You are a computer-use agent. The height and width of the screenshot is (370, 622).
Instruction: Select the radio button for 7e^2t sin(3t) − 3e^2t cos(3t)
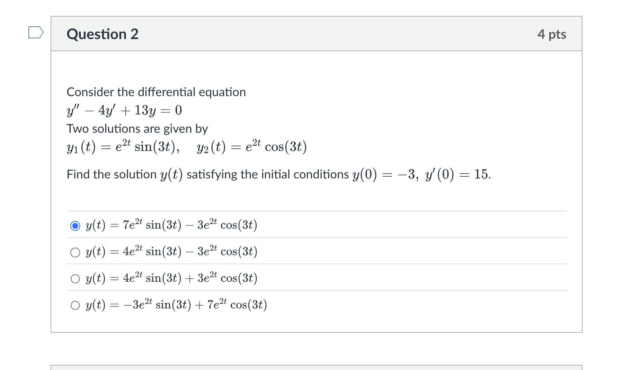tap(75, 225)
